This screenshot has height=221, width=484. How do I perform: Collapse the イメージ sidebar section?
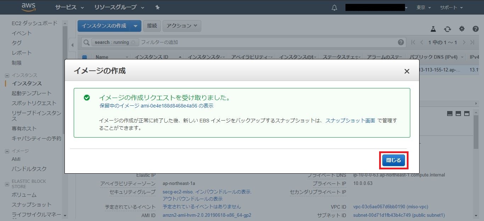(7, 151)
